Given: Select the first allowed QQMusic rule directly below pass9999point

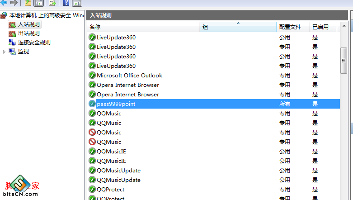Looking at the screenshot, I should [x=109, y=114].
